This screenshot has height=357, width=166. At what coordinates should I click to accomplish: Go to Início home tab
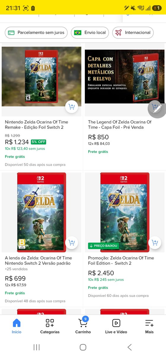click(17, 325)
